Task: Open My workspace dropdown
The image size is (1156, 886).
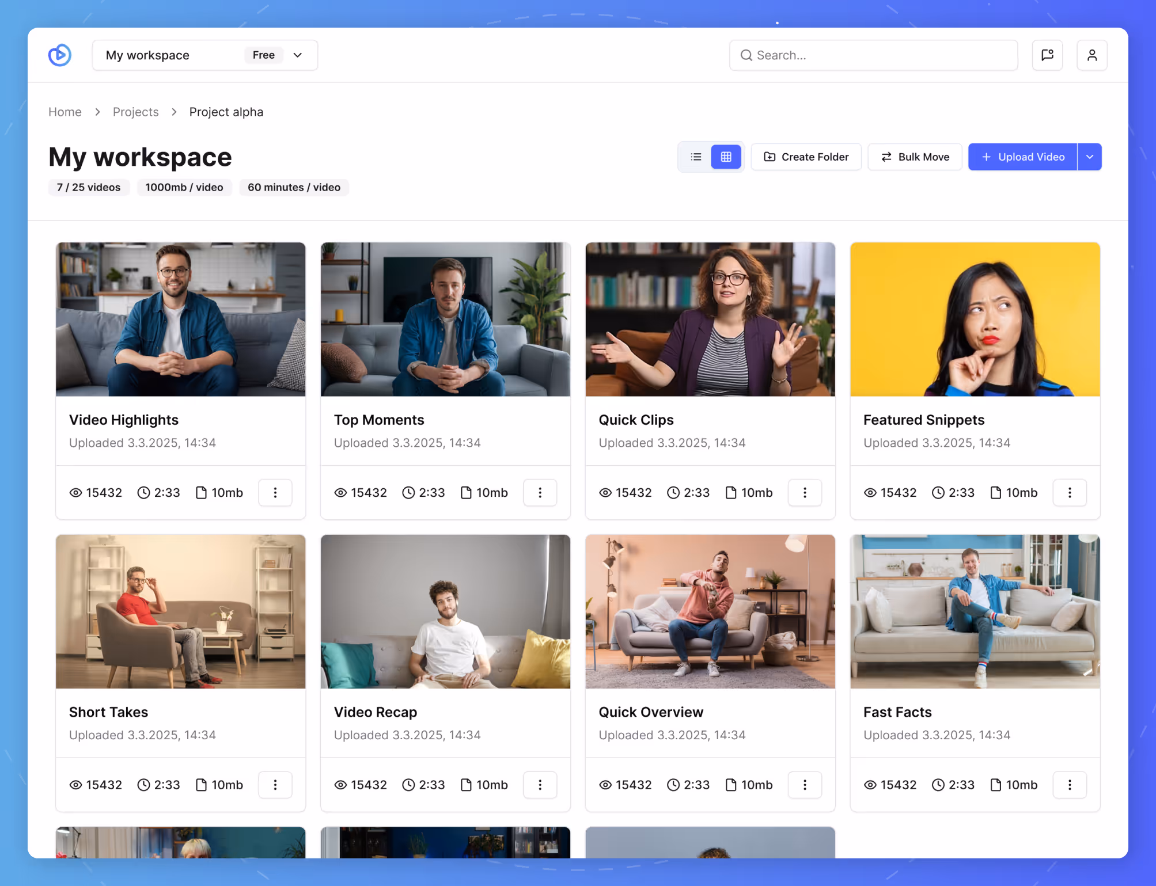Action: (205, 55)
